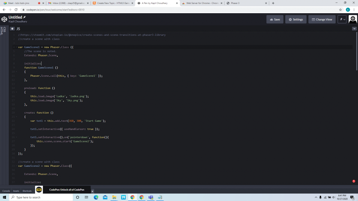The image size is (358, 201).
Task: Open the notification center icon
Action: point(353,197)
